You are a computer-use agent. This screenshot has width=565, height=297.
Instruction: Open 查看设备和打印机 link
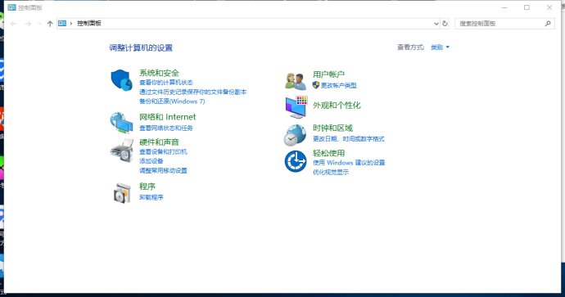pos(163,151)
